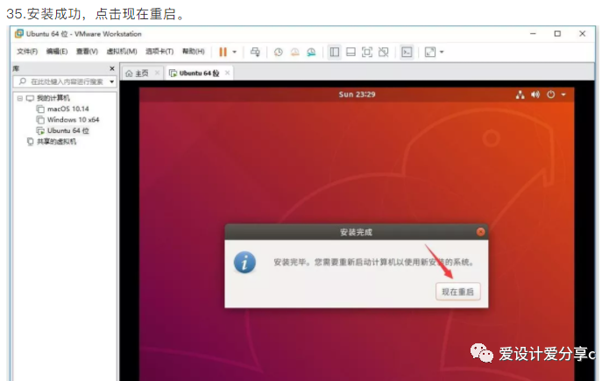
Task: Close the Ubuntu 64 位 tab
Action: pos(227,73)
